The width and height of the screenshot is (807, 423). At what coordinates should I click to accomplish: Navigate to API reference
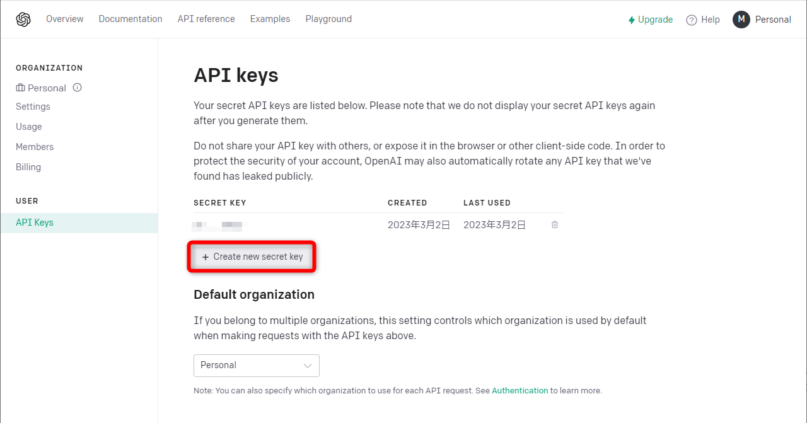pyautogui.click(x=206, y=19)
